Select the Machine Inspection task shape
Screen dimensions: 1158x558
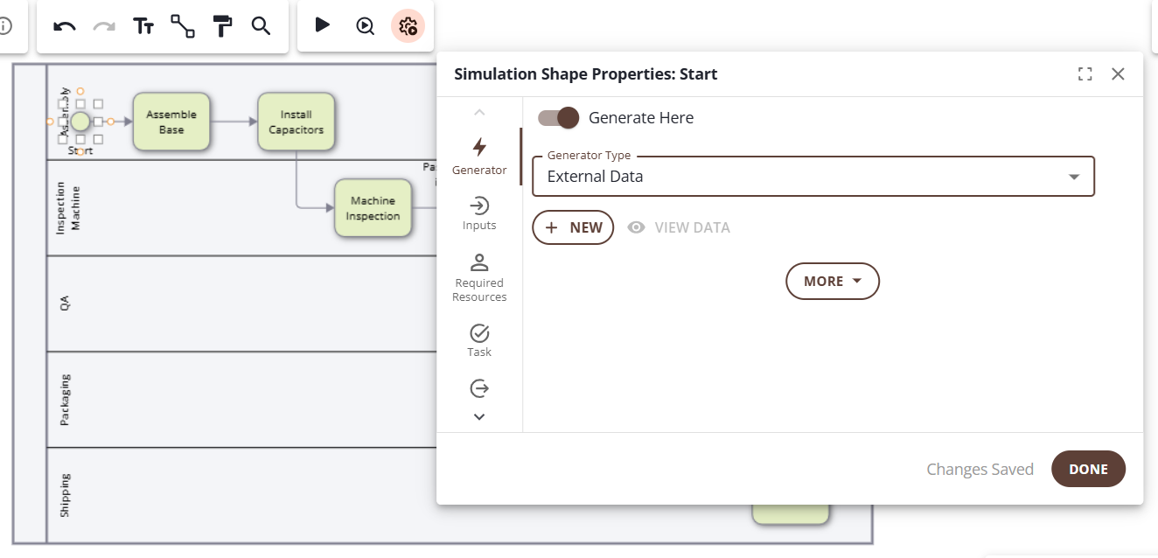tap(373, 208)
